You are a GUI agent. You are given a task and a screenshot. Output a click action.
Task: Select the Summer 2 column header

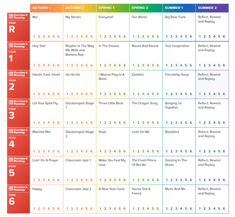click(212, 8)
